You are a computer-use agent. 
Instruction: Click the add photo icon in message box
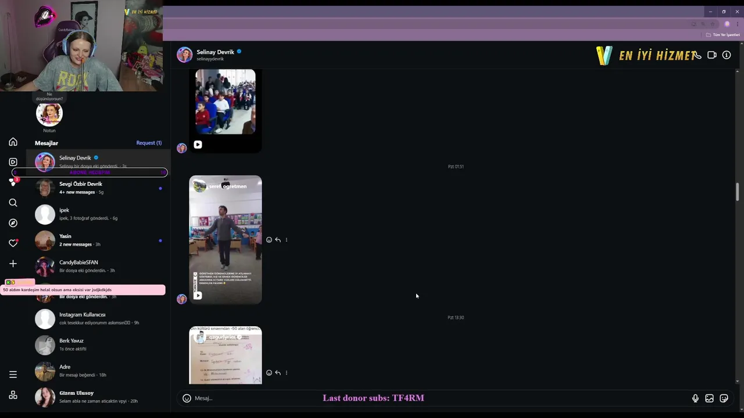click(709, 398)
